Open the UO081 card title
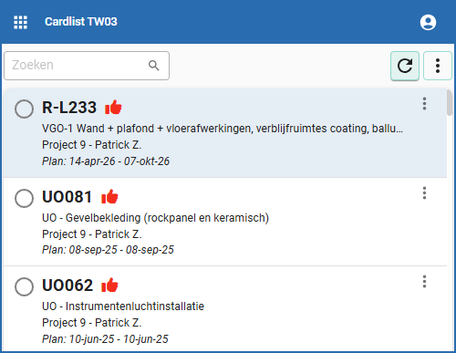This screenshot has height=353, width=456. tap(67, 197)
